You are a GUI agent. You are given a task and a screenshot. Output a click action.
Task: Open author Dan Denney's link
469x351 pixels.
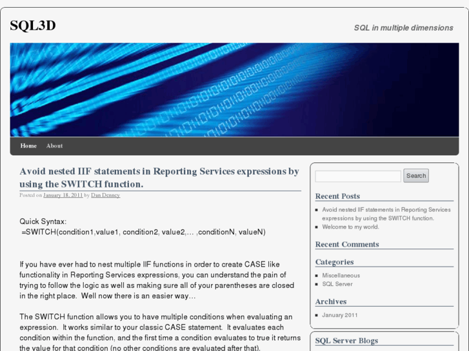point(105,195)
